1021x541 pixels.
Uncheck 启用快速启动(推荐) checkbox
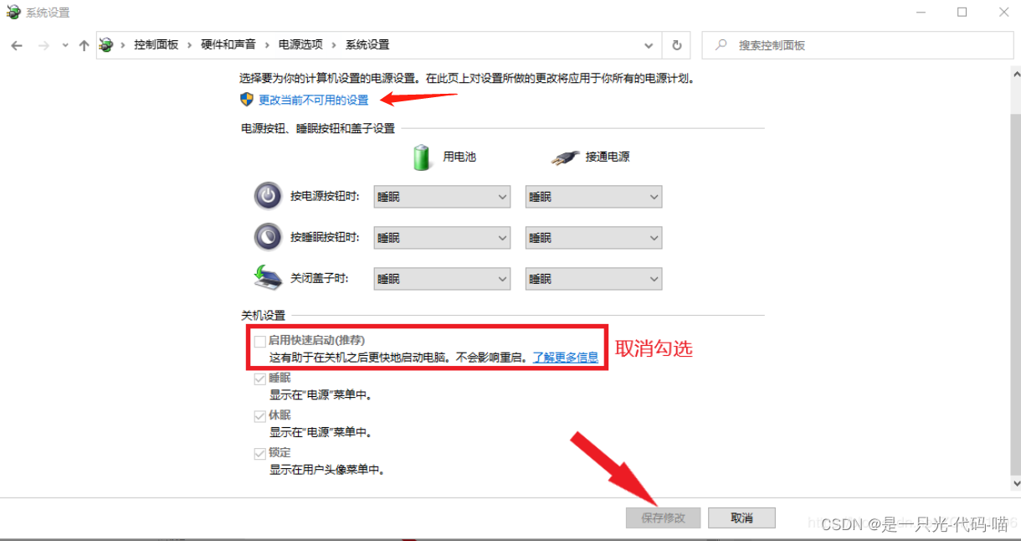[x=260, y=342]
